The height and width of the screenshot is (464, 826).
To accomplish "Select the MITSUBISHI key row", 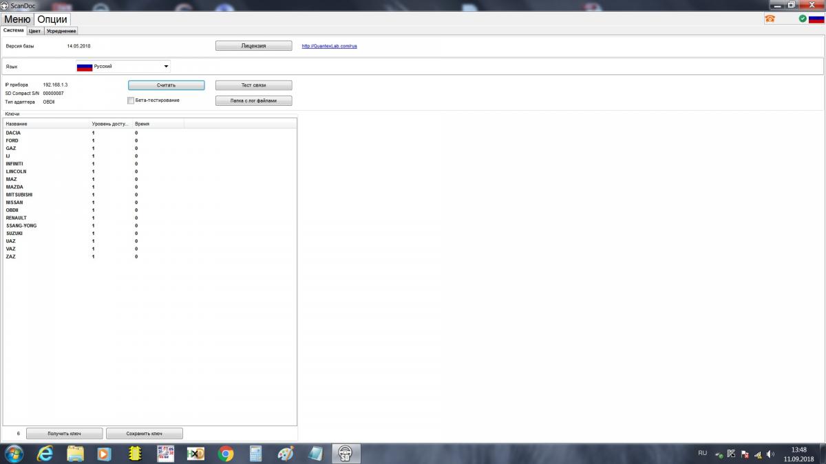I will 149,195.
